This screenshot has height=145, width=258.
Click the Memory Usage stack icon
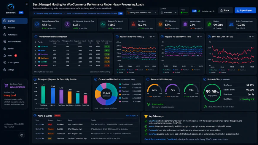tap(185, 25)
